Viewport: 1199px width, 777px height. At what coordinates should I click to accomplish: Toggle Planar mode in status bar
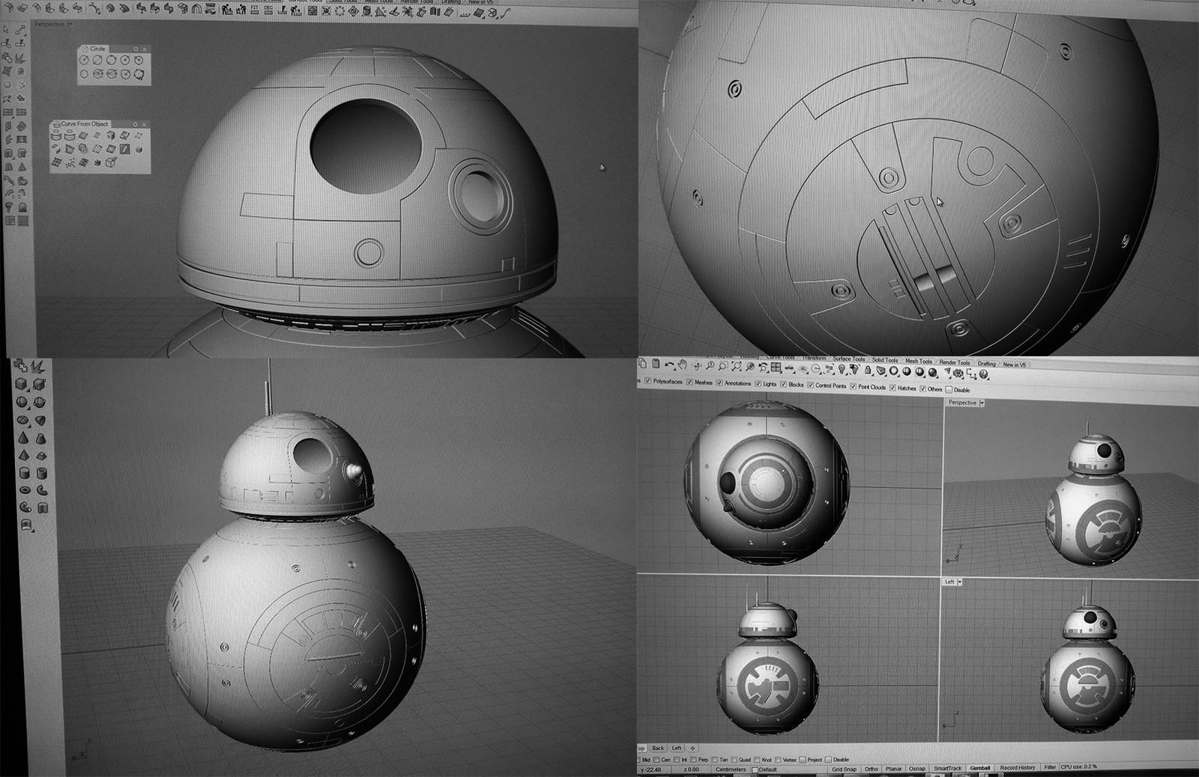point(893,769)
